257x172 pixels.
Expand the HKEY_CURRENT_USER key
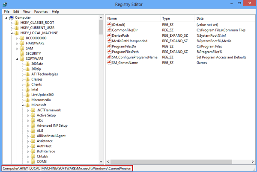click(x=12, y=28)
